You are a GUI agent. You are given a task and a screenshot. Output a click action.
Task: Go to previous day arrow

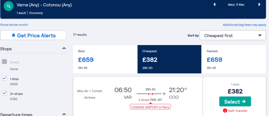[x=214, y=4]
